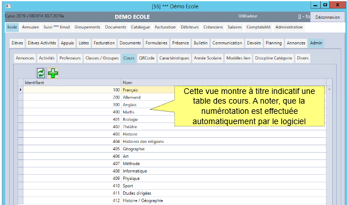Click identifier cell 200

point(72,97)
